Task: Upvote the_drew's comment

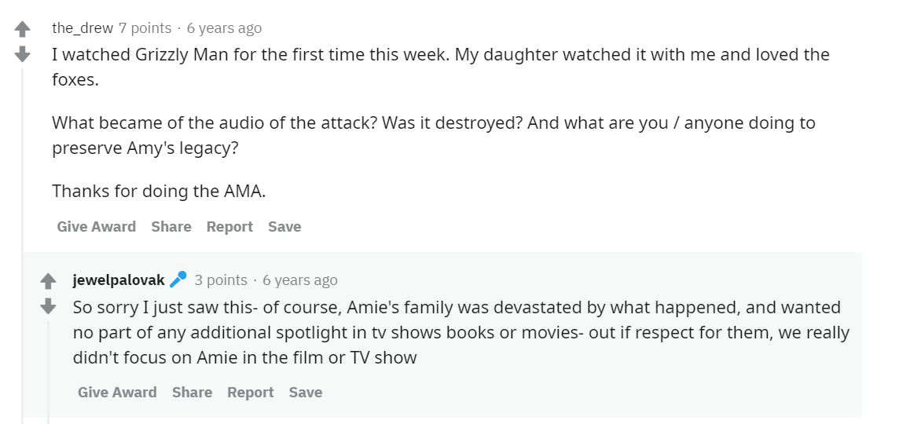Action: (23, 29)
